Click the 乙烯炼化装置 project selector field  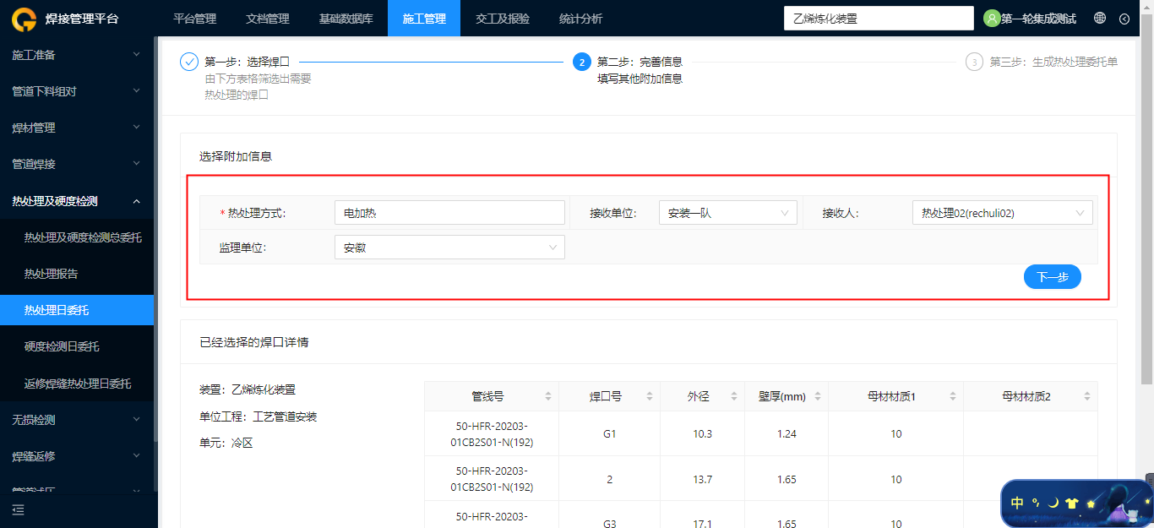879,19
